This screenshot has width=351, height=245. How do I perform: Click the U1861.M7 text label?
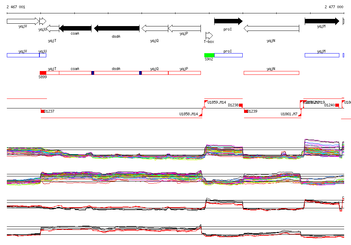[289, 114]
